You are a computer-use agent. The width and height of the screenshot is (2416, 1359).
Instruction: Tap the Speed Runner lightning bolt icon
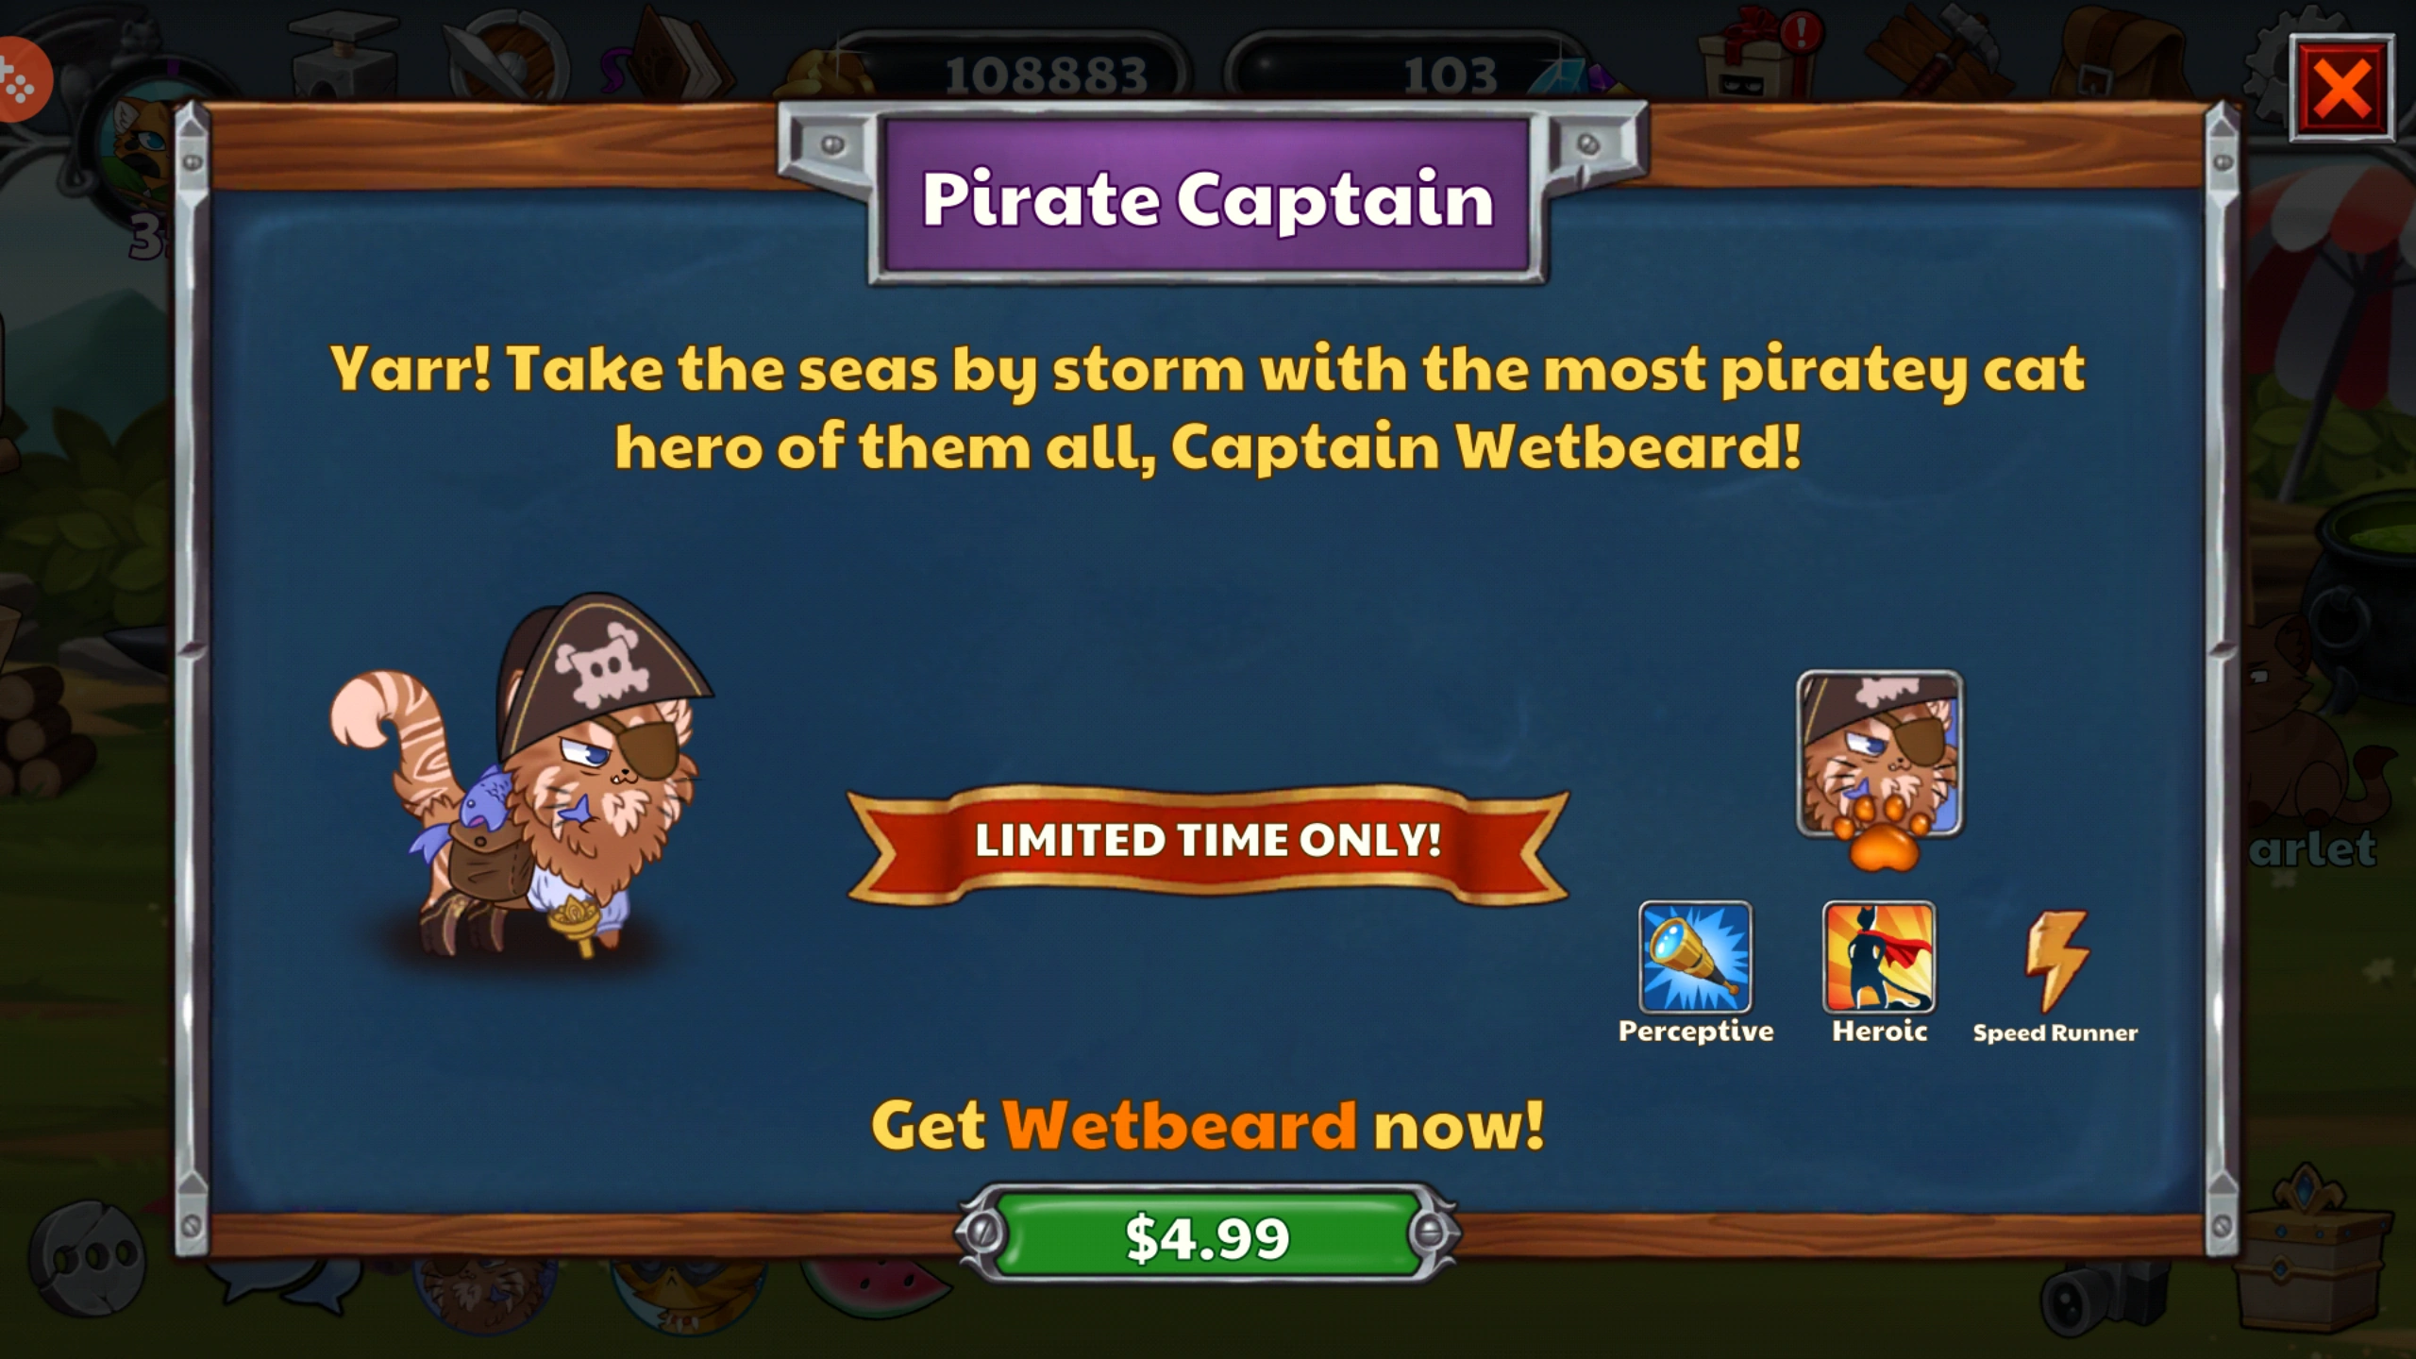click(2055, 959)
